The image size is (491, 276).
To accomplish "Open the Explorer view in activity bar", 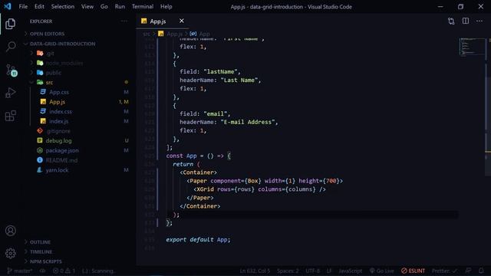I will pyautogui.click(x=10, y=24).
